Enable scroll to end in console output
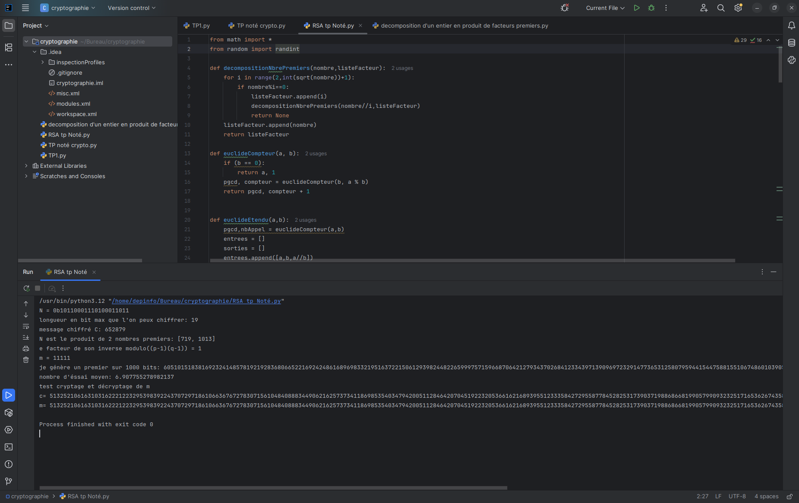 pyautogui.click(x=26, y=337)
